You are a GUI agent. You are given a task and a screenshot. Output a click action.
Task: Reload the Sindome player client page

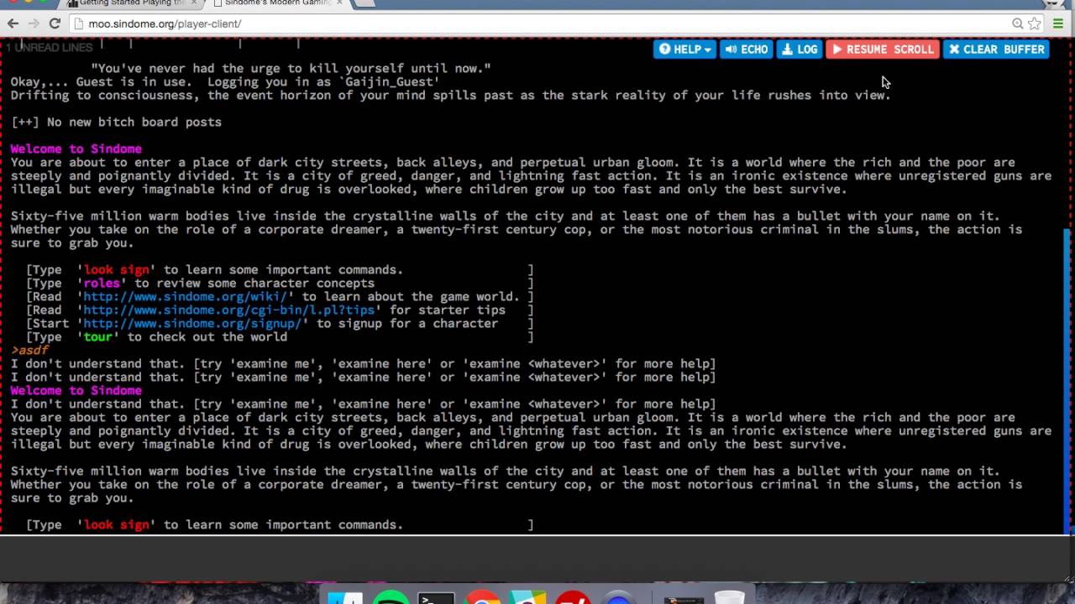point(55,23)
